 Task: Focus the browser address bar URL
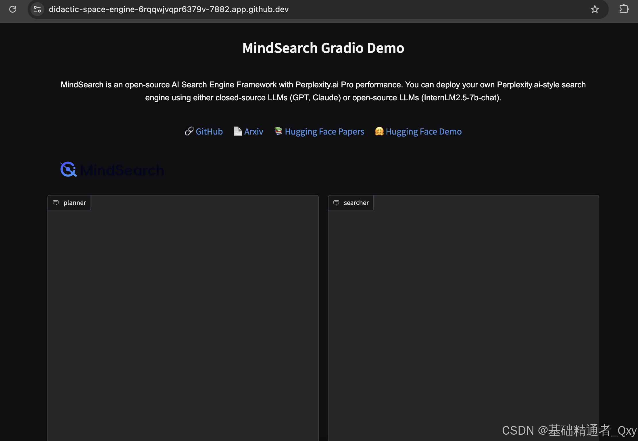169,9
